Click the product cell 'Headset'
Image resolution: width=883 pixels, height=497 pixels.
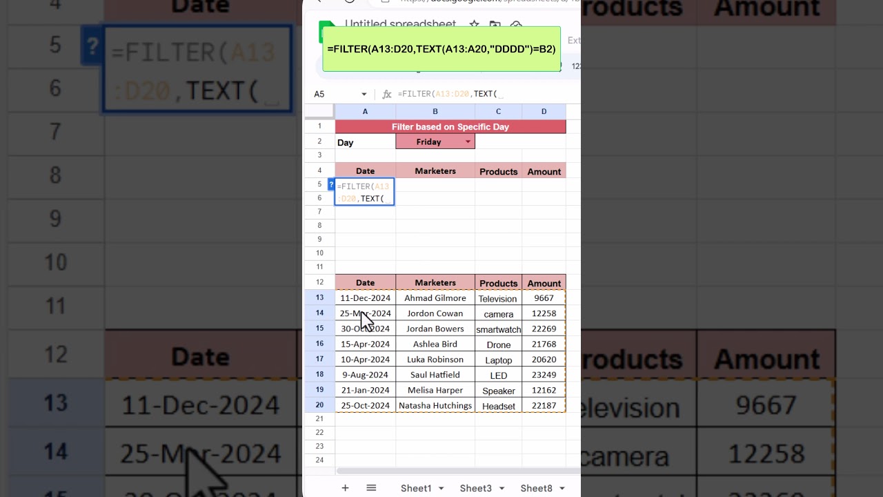coord(498,405)
